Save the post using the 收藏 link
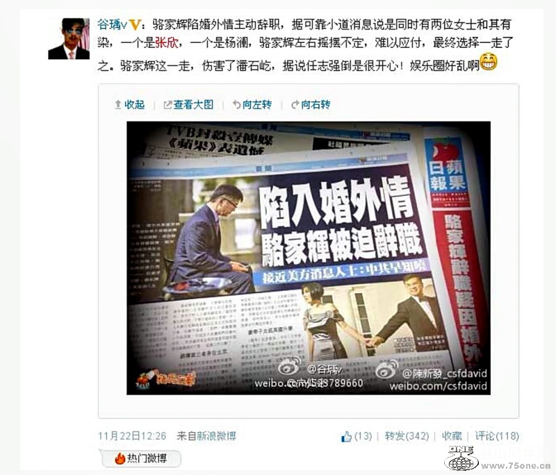The height and width of the screenshot is (475, 556). 452,436
